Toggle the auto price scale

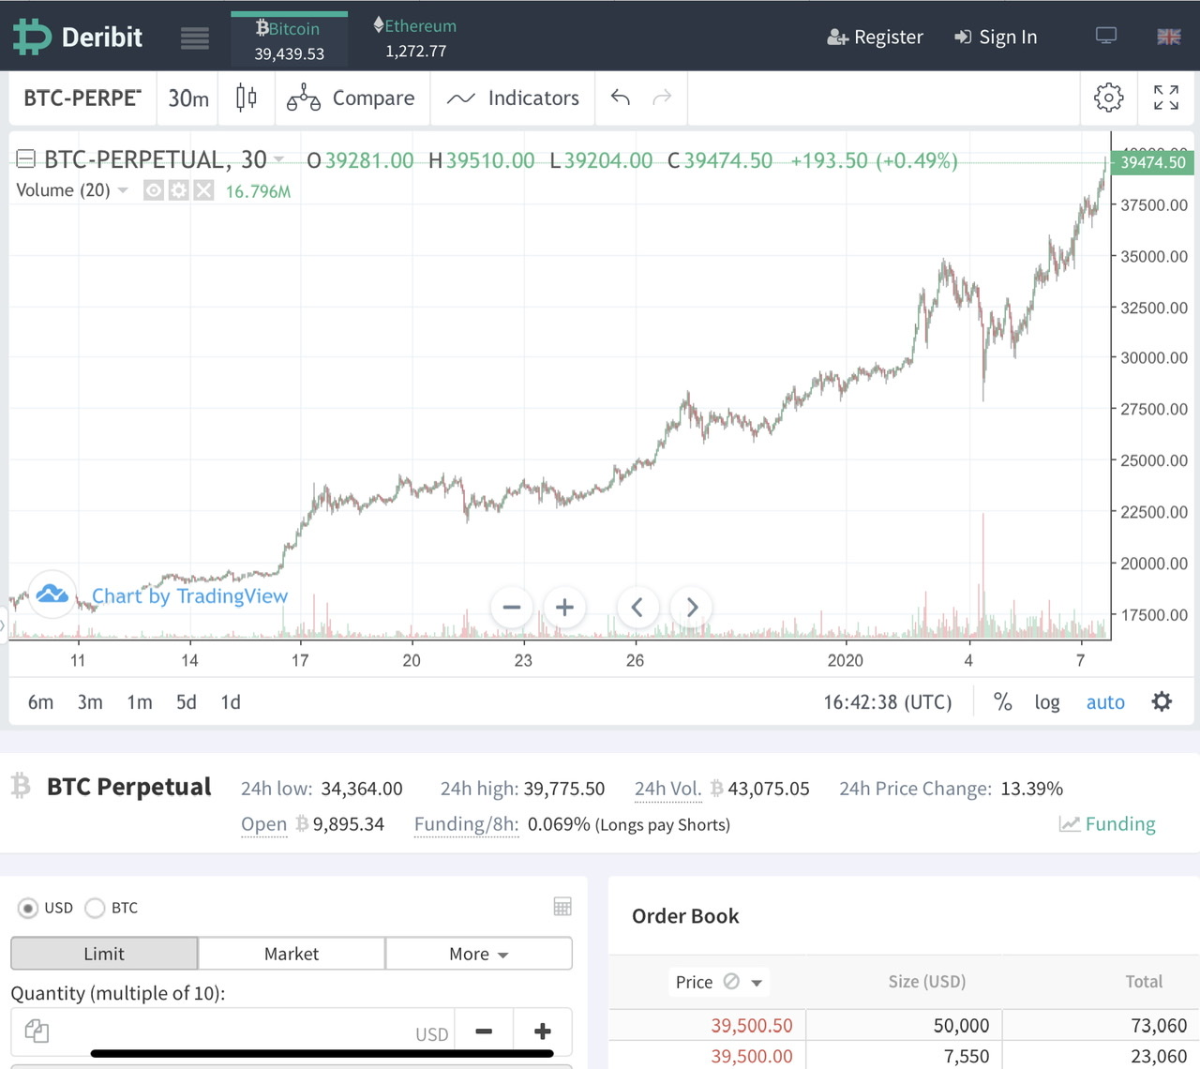(x=1105, y=702)
